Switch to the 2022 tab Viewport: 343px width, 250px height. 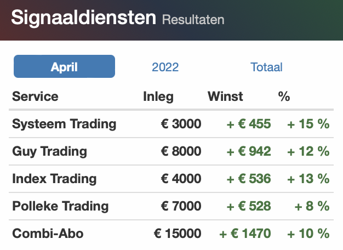165,67
